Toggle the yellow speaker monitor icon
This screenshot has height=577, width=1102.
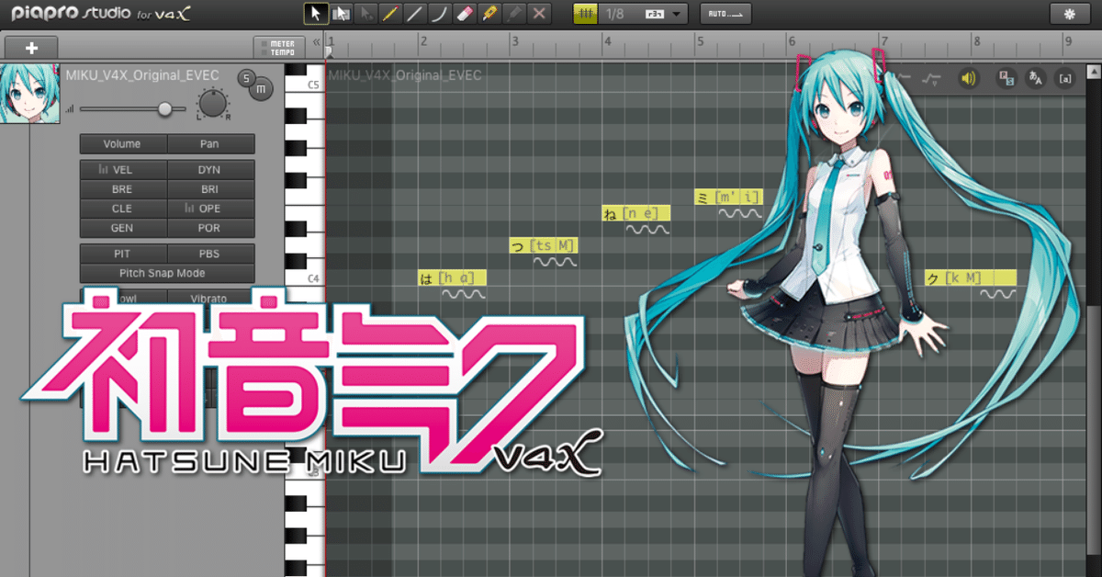(968, 78)
